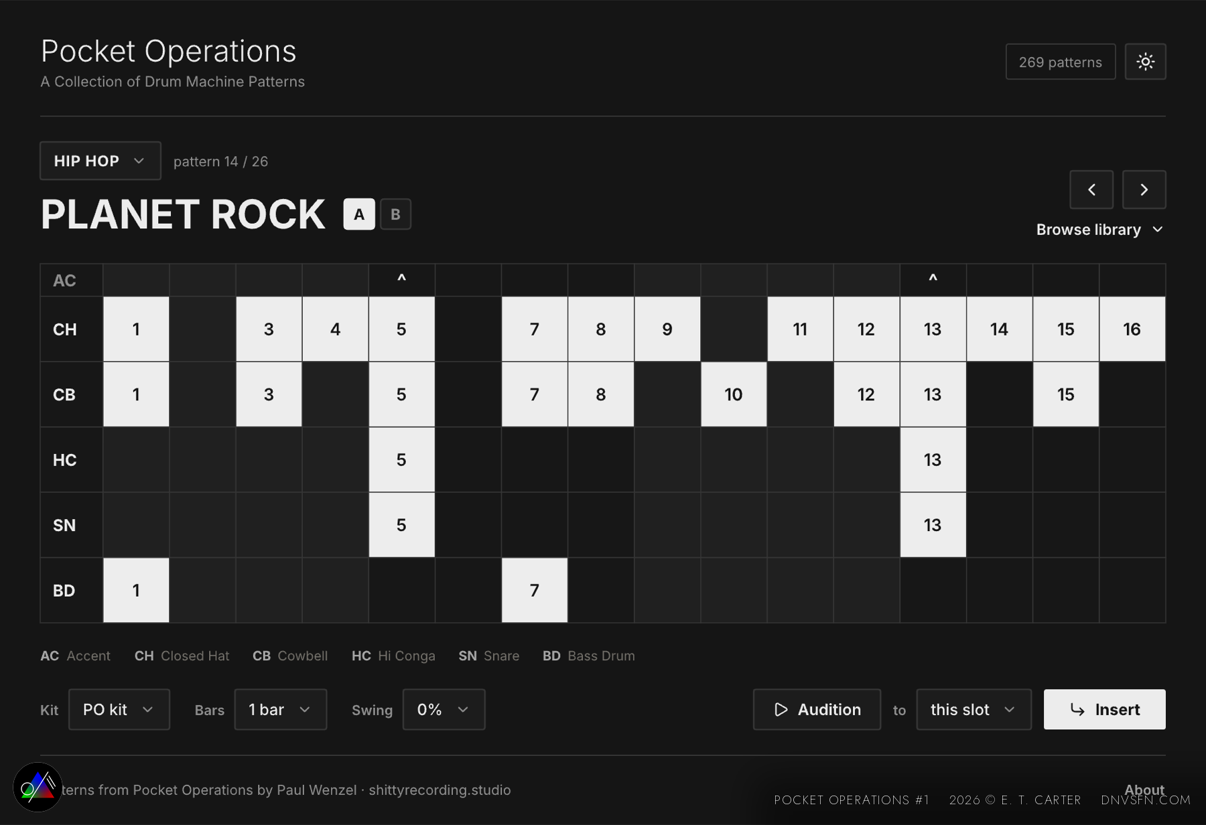Toggle Snare step 13

click(933, 525)
